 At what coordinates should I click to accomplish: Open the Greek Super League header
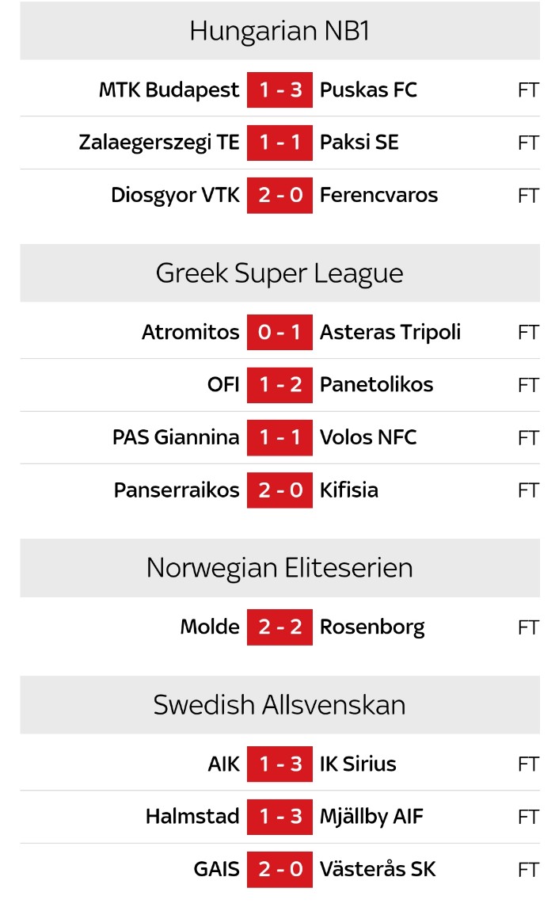pyautogui.click(x=279, y=273)
